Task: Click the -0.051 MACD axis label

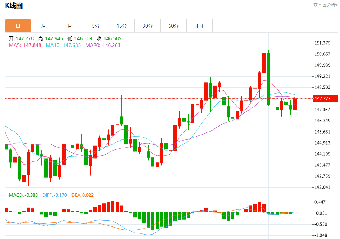Action: 321,213
